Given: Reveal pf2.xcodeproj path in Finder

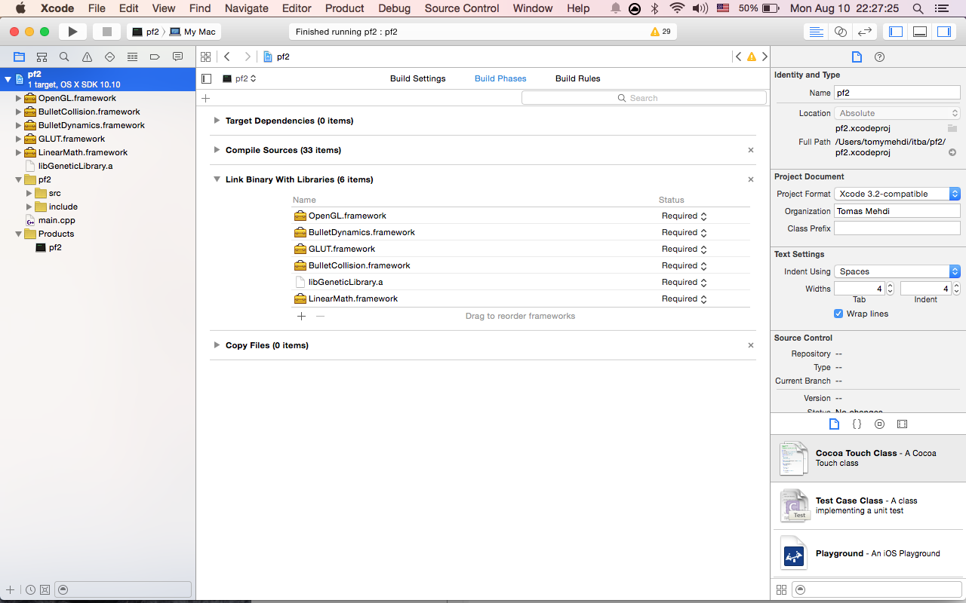Looking at the screenshot, I should 952,152.
